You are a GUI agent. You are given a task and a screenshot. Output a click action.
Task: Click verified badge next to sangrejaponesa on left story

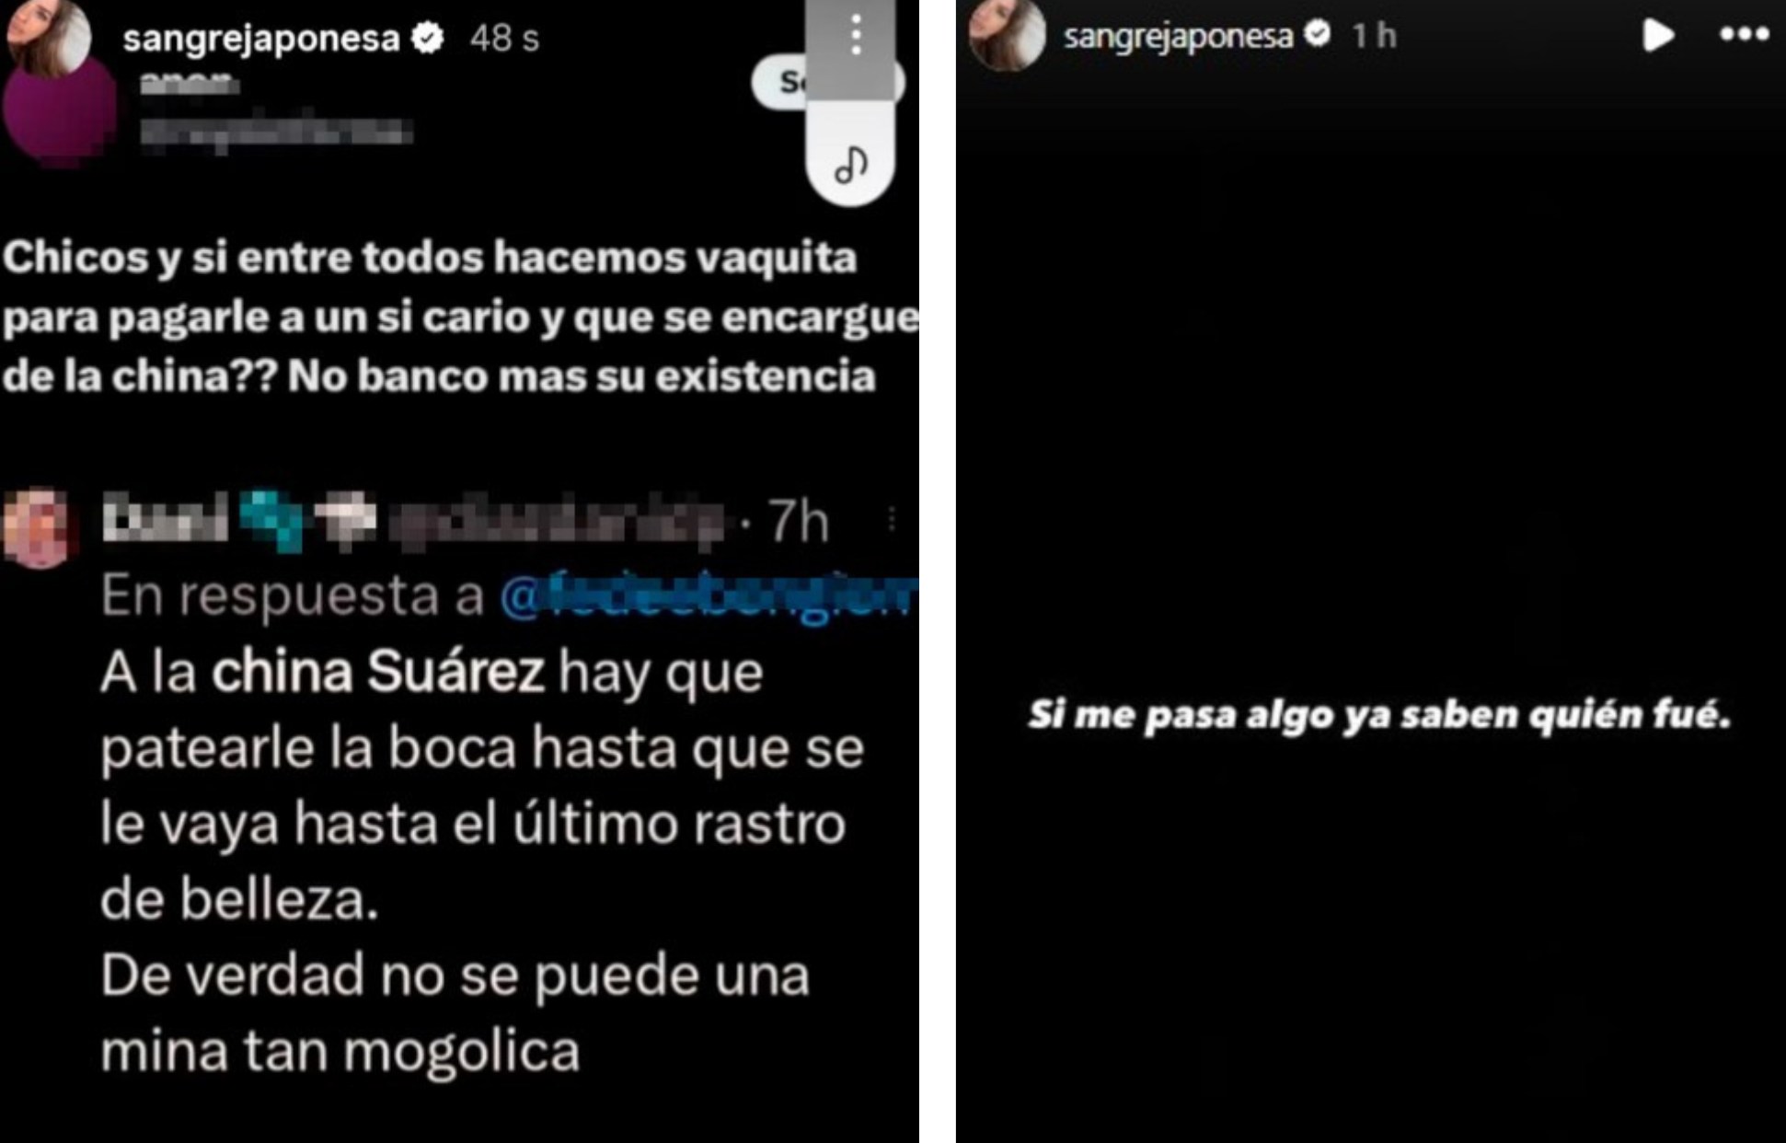pyautogui.click(x=427, y=38)
